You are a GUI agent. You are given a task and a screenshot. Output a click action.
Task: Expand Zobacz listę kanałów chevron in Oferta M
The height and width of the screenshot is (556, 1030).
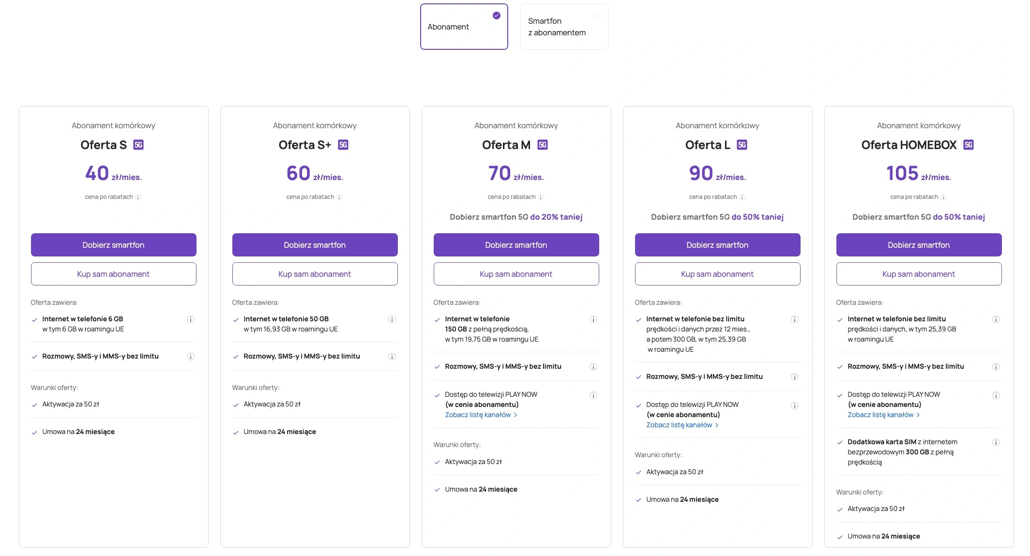point(515,415)
